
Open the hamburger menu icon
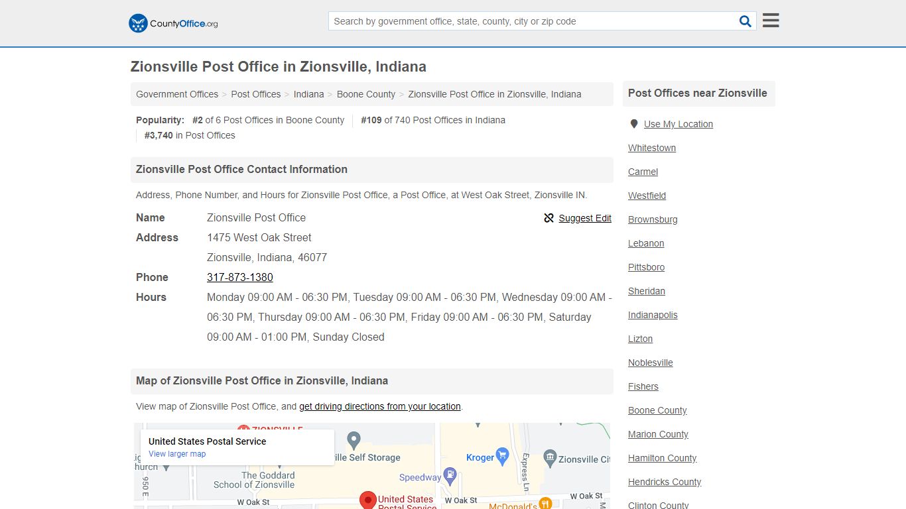[x=771, y=21]
